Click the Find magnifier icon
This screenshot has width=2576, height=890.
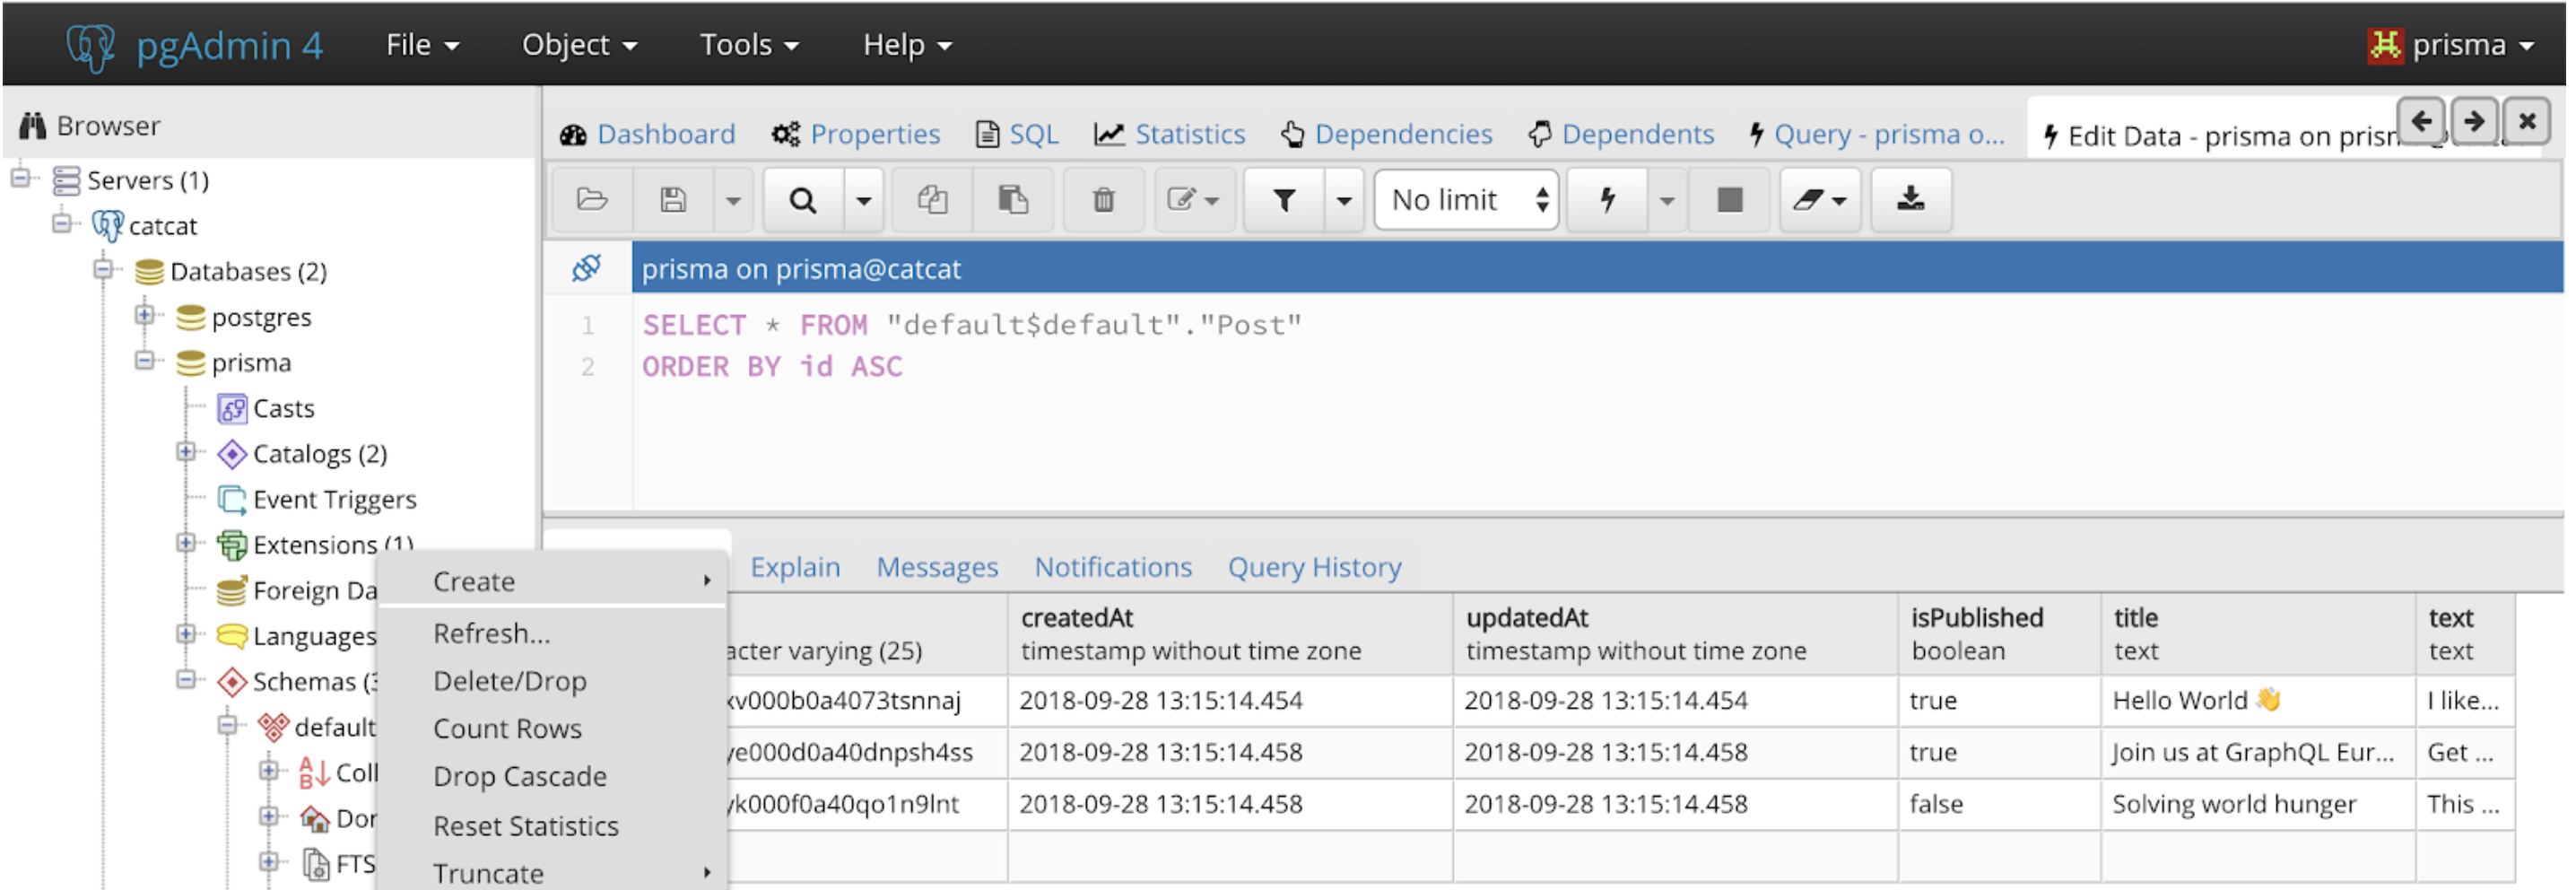[x=803, y=200]
